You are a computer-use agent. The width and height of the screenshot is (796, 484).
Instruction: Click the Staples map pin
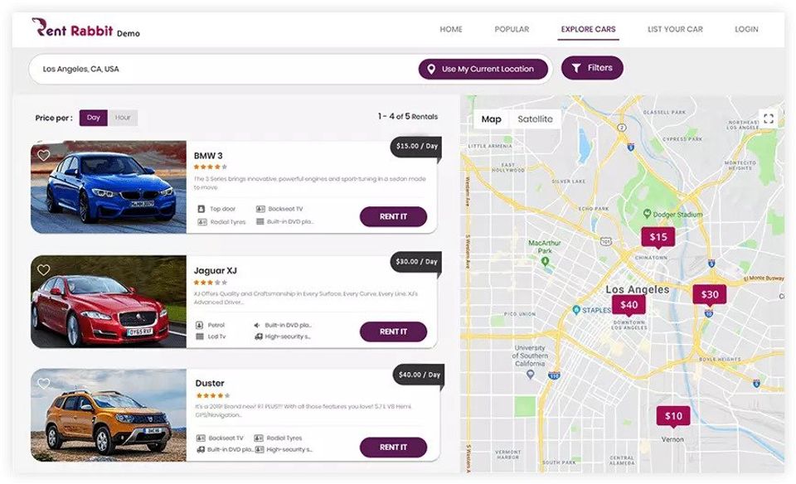(576, 309)
